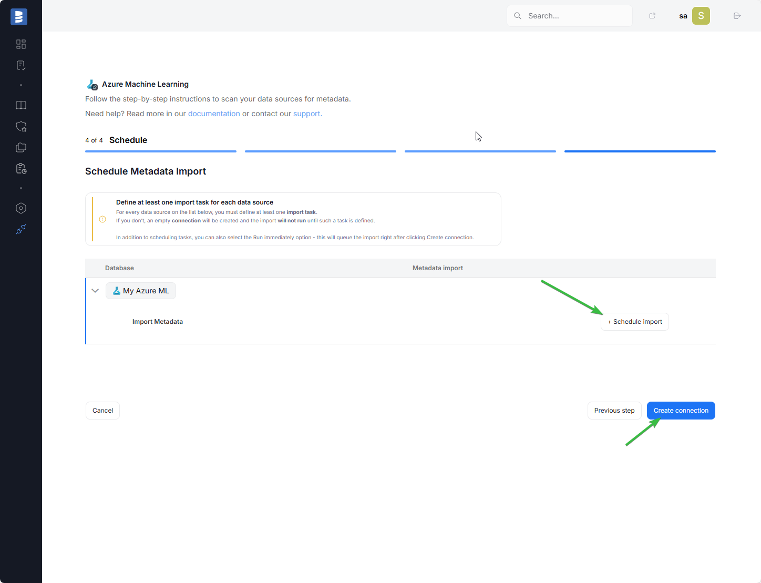Click the shield with star sidebar icon
The image size is (761, 583).
click(x=21, y=127)
